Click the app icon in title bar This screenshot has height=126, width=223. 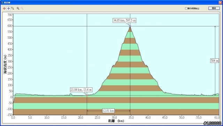pos(2,2)
